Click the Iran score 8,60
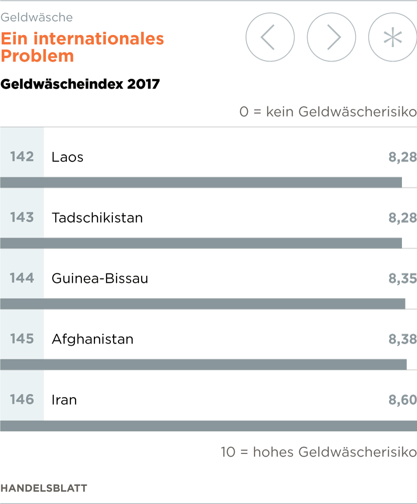The image size is (417, 504). (x=402, y=400)
